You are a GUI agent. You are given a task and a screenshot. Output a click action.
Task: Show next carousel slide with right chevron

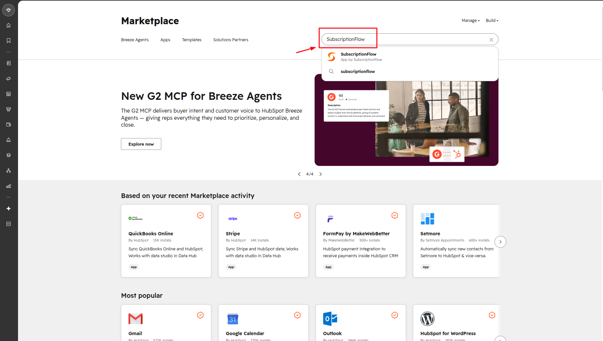(x=321, y=174)
